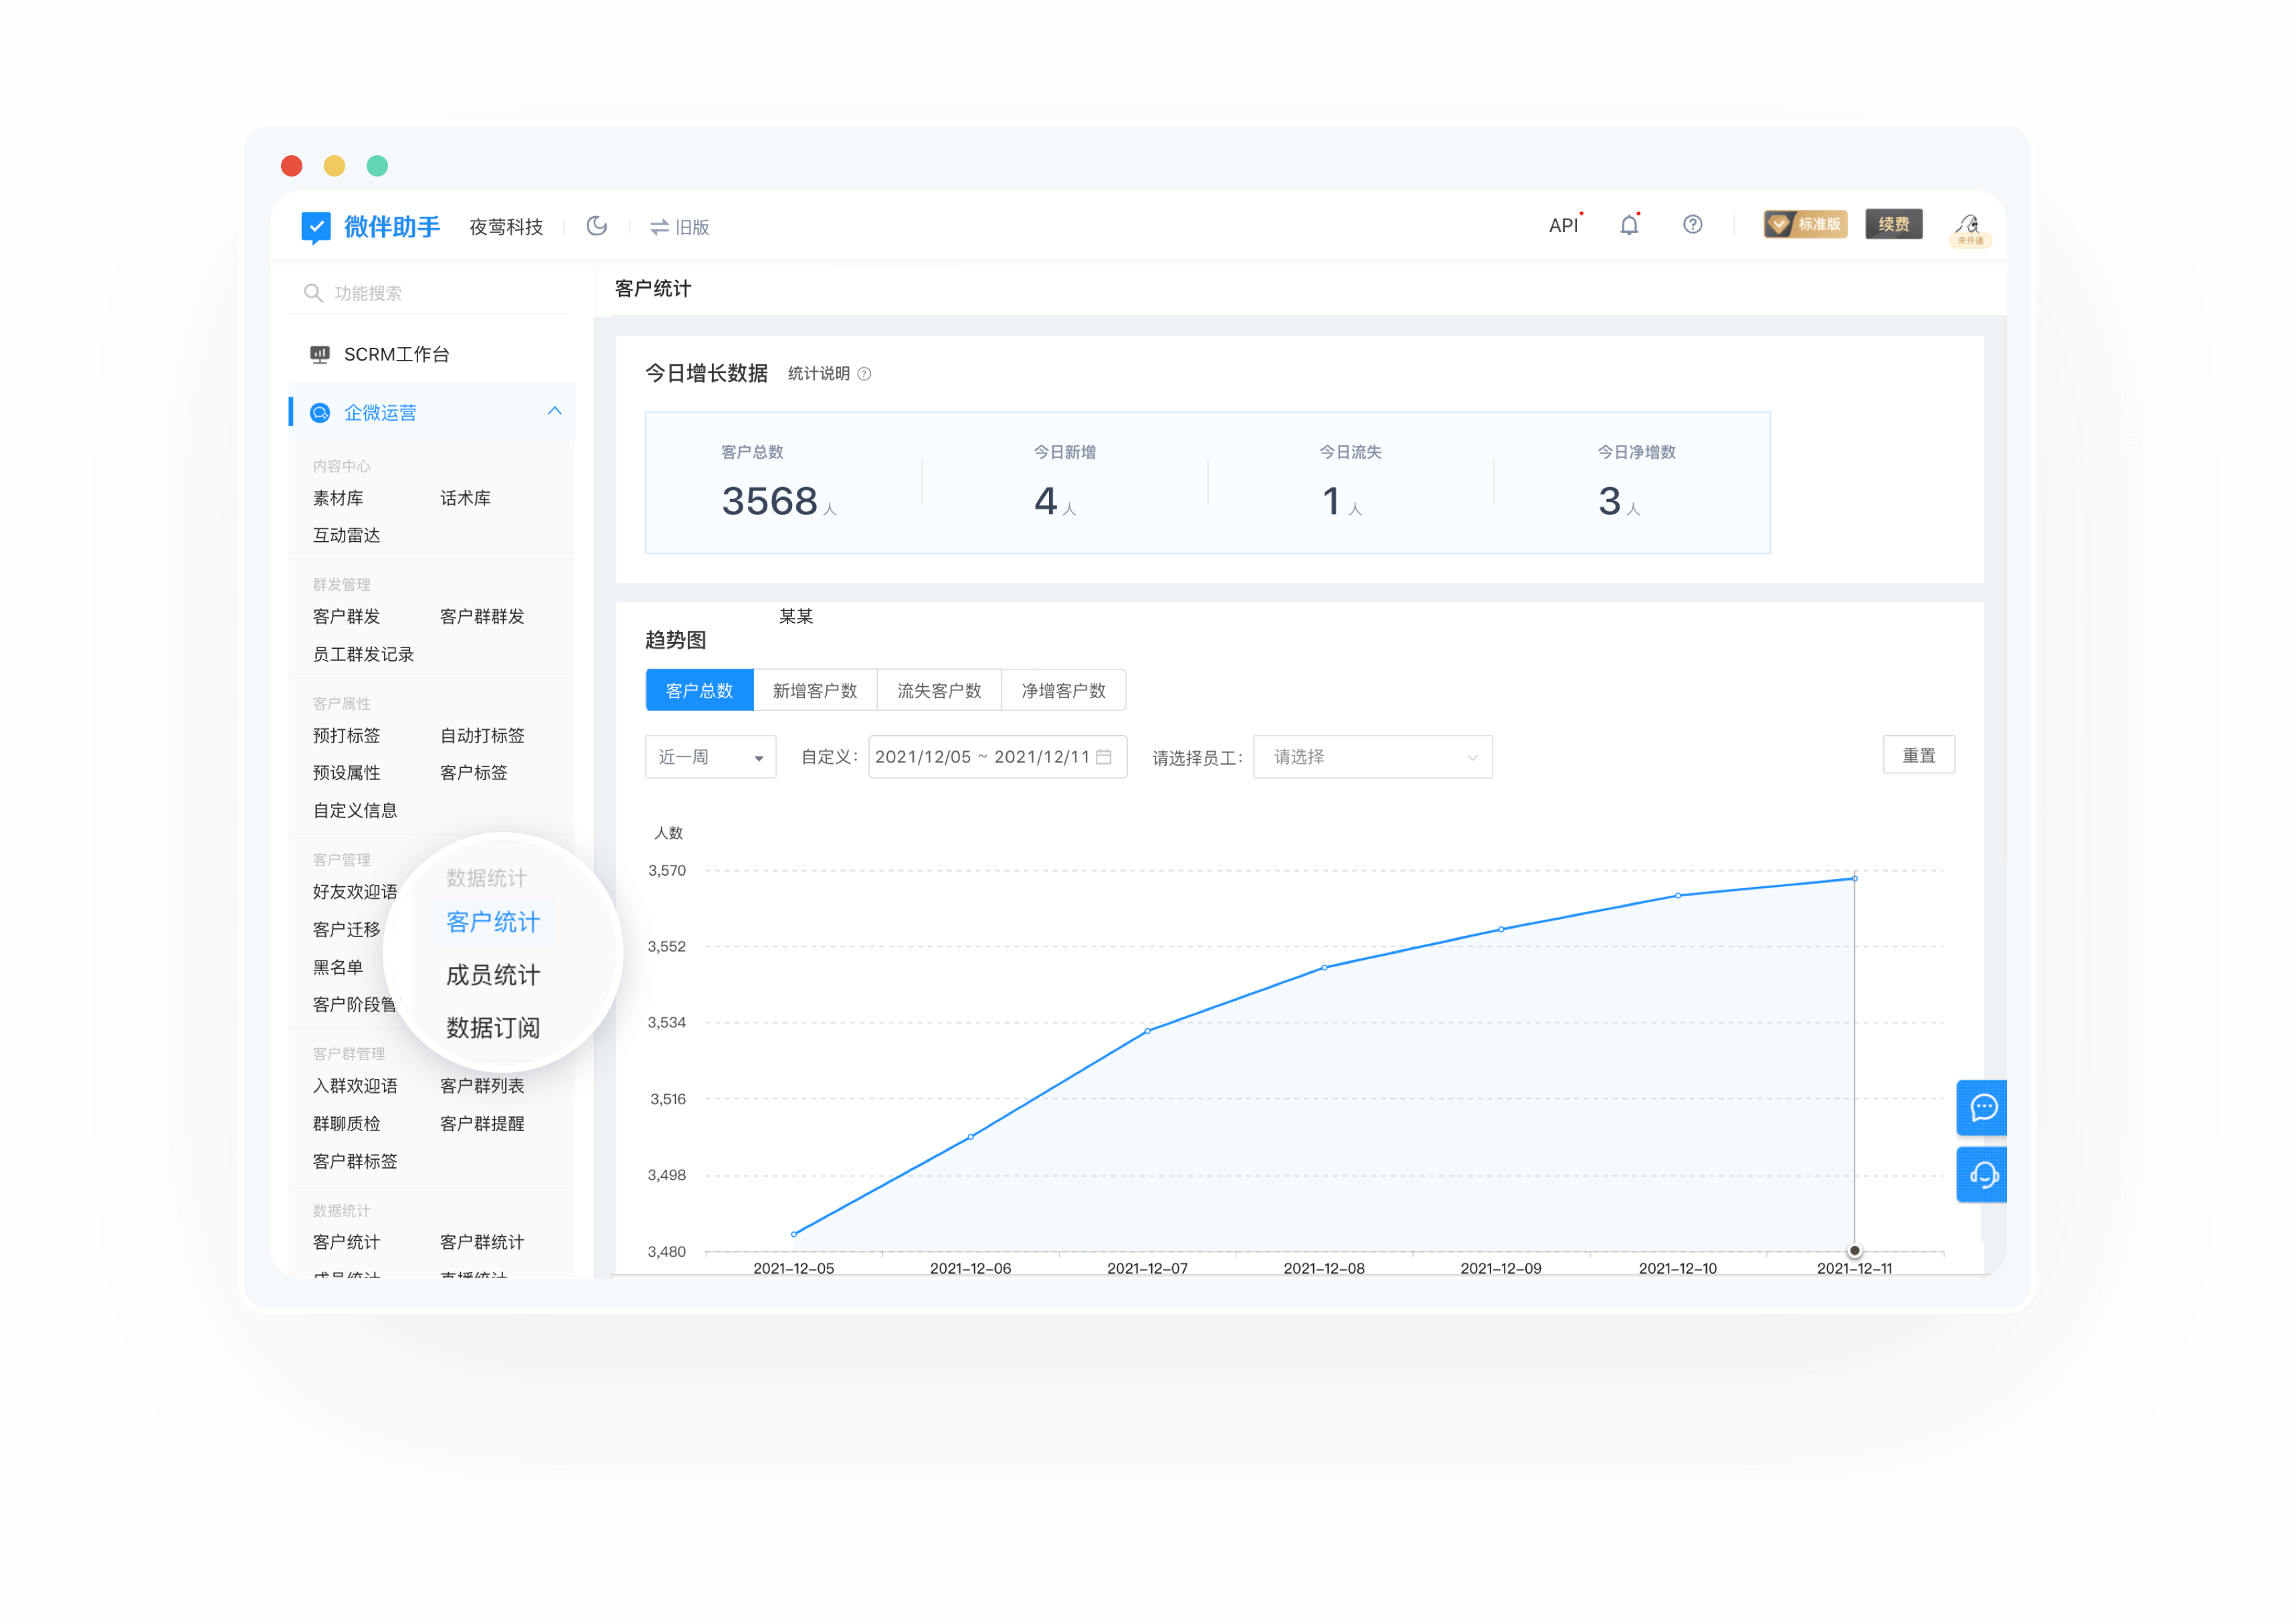Click chart data point for 2021-12-11
Viewport: 2296px width, 1624px height.
(1854, 879)
